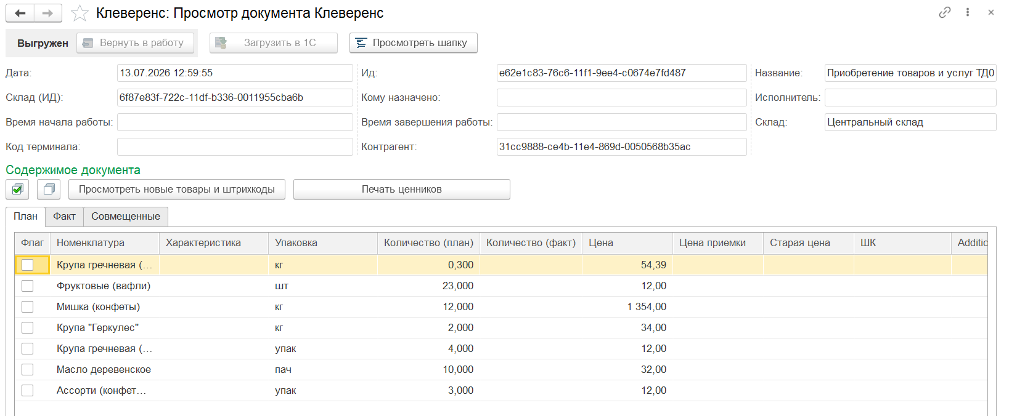The image size is (1009, 416).
Task: Sort by the Упаковка column header
Action: [323, 243]
